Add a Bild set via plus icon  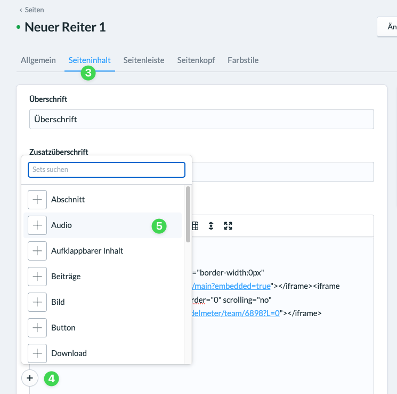37,302
